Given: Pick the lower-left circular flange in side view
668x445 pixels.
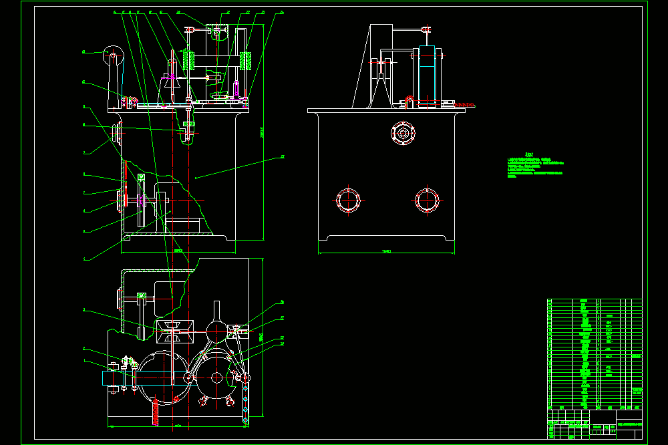Looking at the screenshot, I should [x=349, y=200].
